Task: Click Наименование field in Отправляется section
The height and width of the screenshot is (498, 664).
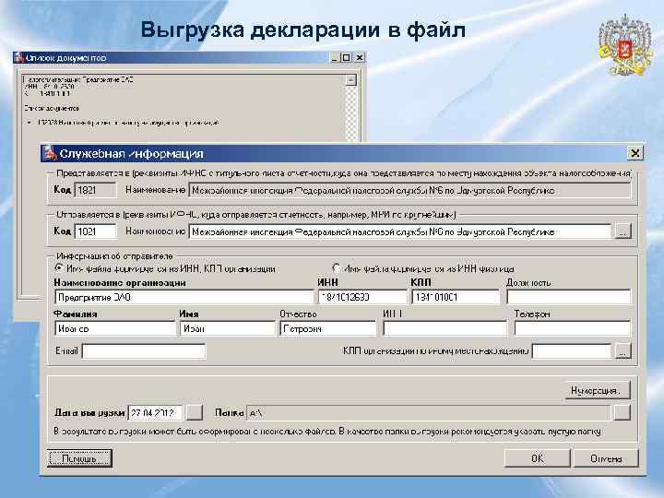Action: [x=399, y=231]
